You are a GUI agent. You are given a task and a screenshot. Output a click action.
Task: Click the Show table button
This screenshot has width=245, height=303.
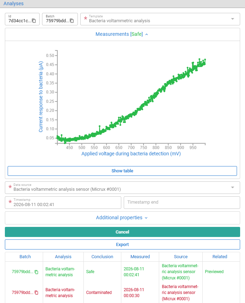pyautogui.click(x=122, y=171)
